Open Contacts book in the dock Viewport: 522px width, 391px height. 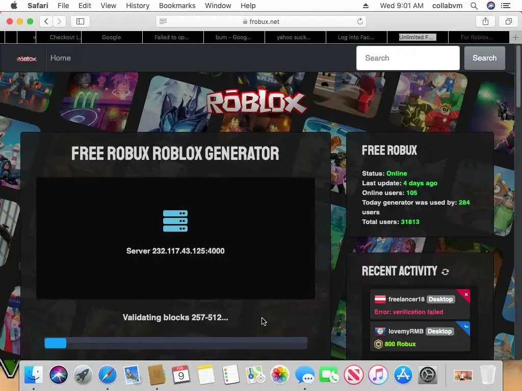(157, 375)
